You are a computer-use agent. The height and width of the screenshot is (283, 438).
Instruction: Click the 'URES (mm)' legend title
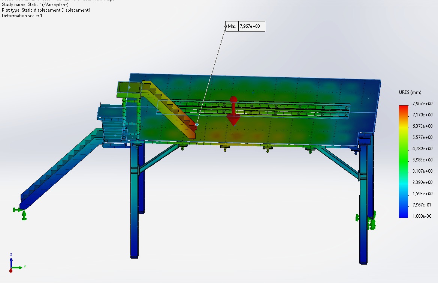411,92
